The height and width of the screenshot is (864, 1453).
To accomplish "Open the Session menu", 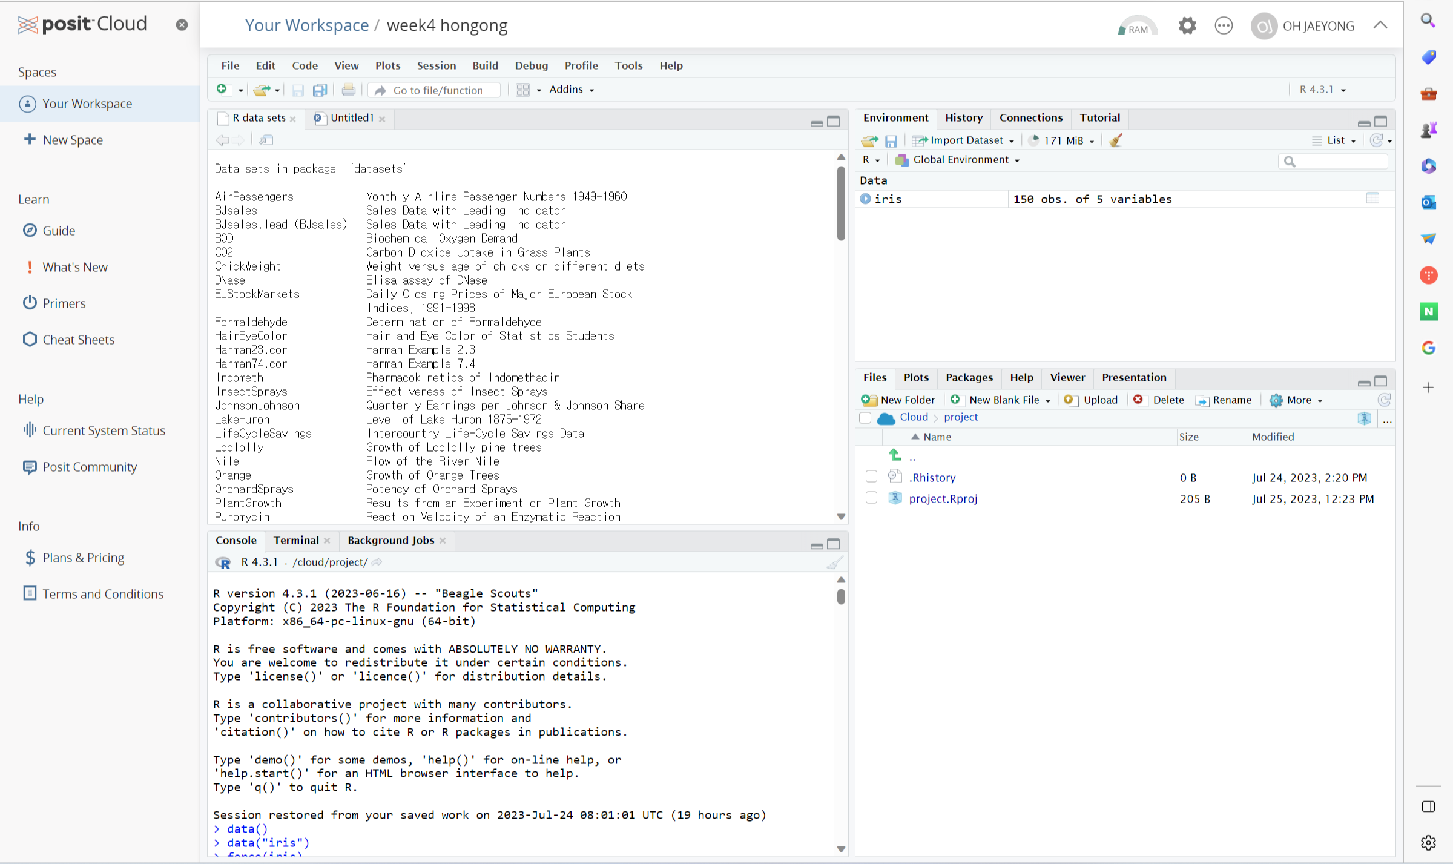I will coord(436,65).
